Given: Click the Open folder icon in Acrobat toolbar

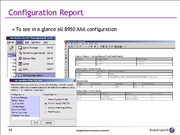Looking at the screenshot, I should [69, 46].
